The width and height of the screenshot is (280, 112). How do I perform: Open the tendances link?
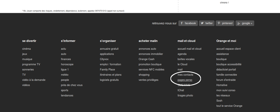coord(67,95)
